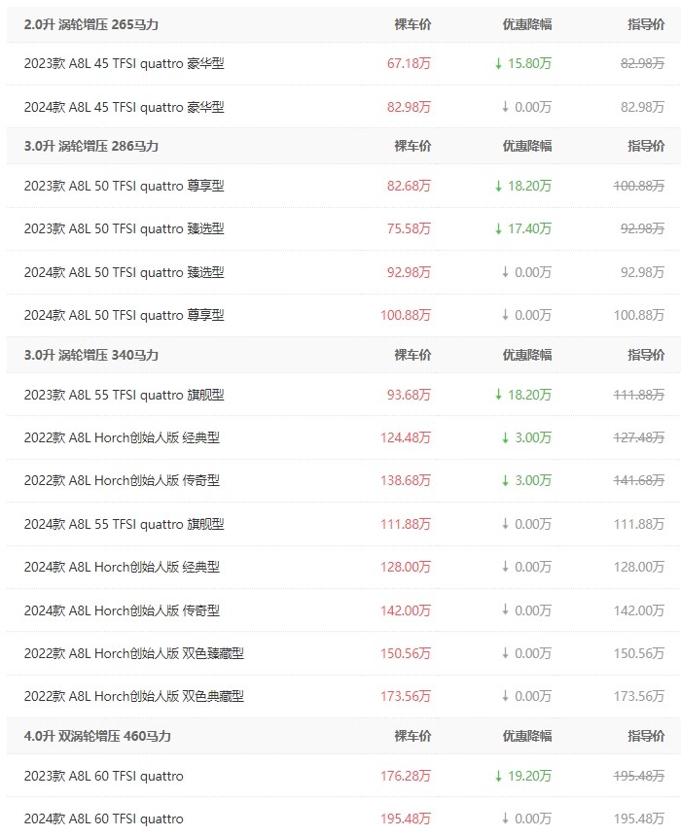The width and height of the screenshot is (681, 836).
Task: Click the struck-through 195.48万 guide price
Action: coord(639,776)
